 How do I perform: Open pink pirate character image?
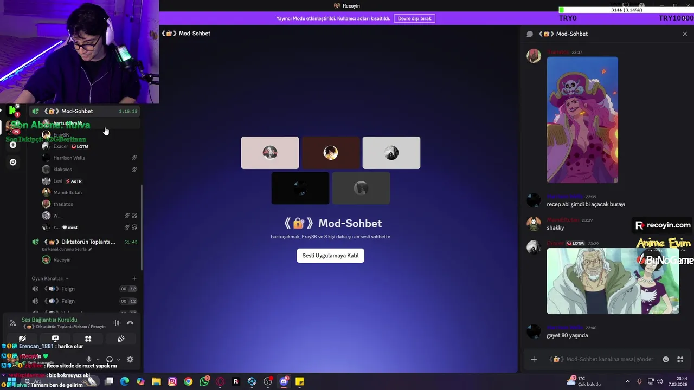click(582, 120)
